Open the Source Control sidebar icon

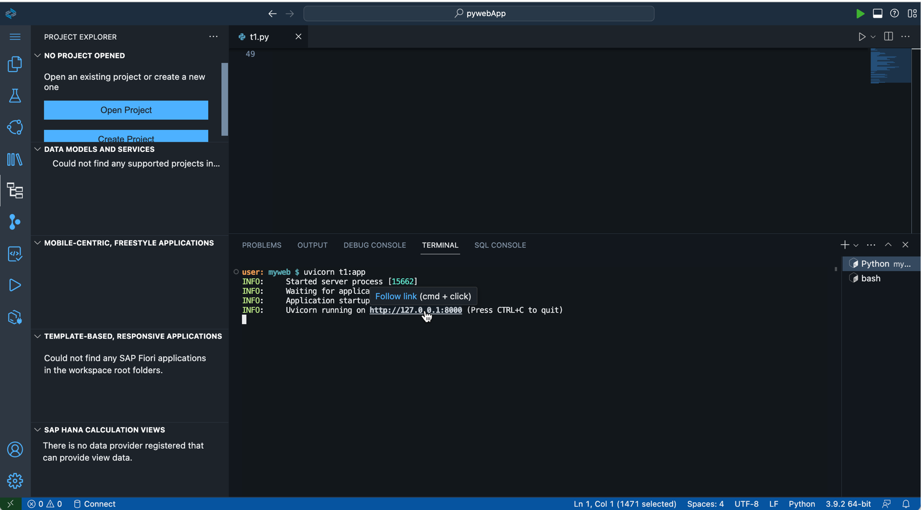pos(15,222)
